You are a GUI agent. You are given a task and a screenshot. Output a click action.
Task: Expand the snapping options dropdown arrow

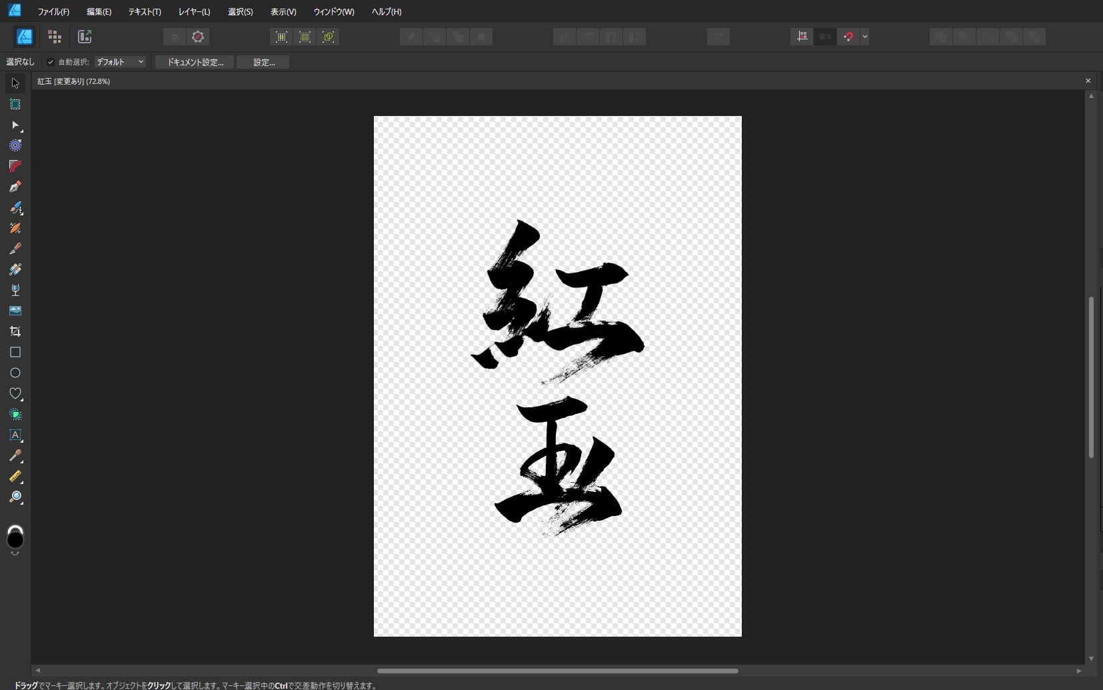click(x=864, y=37)
